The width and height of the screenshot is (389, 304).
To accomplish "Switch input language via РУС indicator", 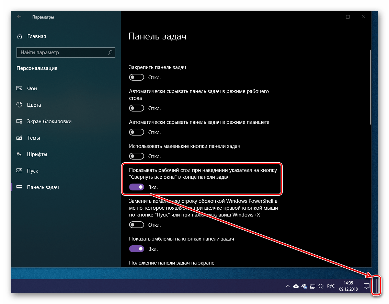I will click(x=331, y=286).
